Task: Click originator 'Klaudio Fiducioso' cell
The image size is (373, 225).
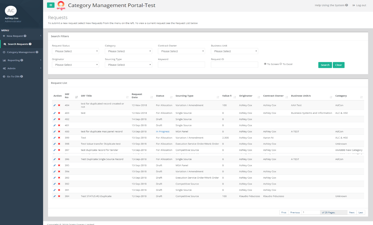Action: [250, 196]
